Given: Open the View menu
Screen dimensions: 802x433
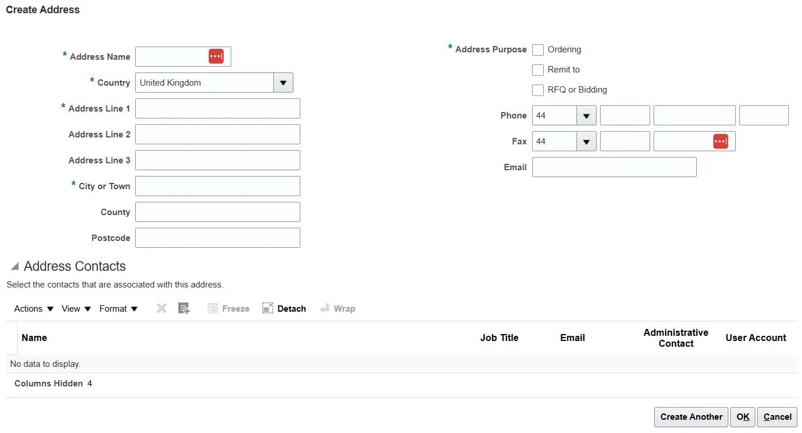Looking at the screenshot, I should [77, 309].
